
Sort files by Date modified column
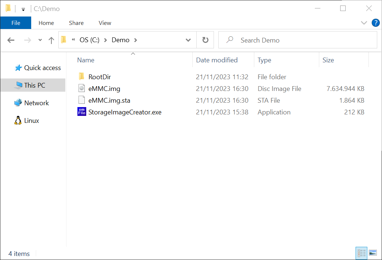click(217, 60)
